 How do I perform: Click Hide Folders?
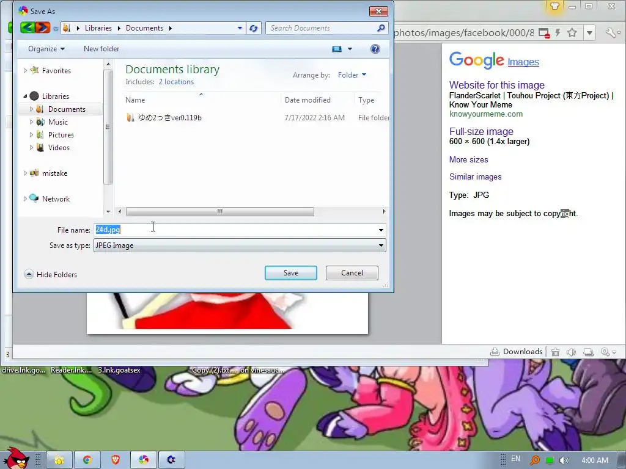pos(51,274)
